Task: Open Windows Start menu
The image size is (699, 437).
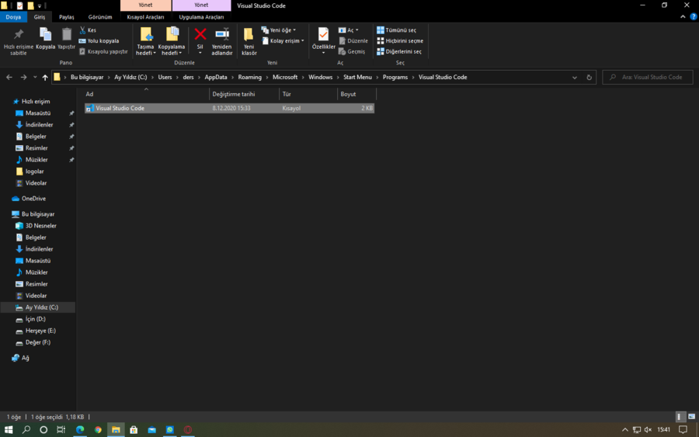Action: pos(9,429)
